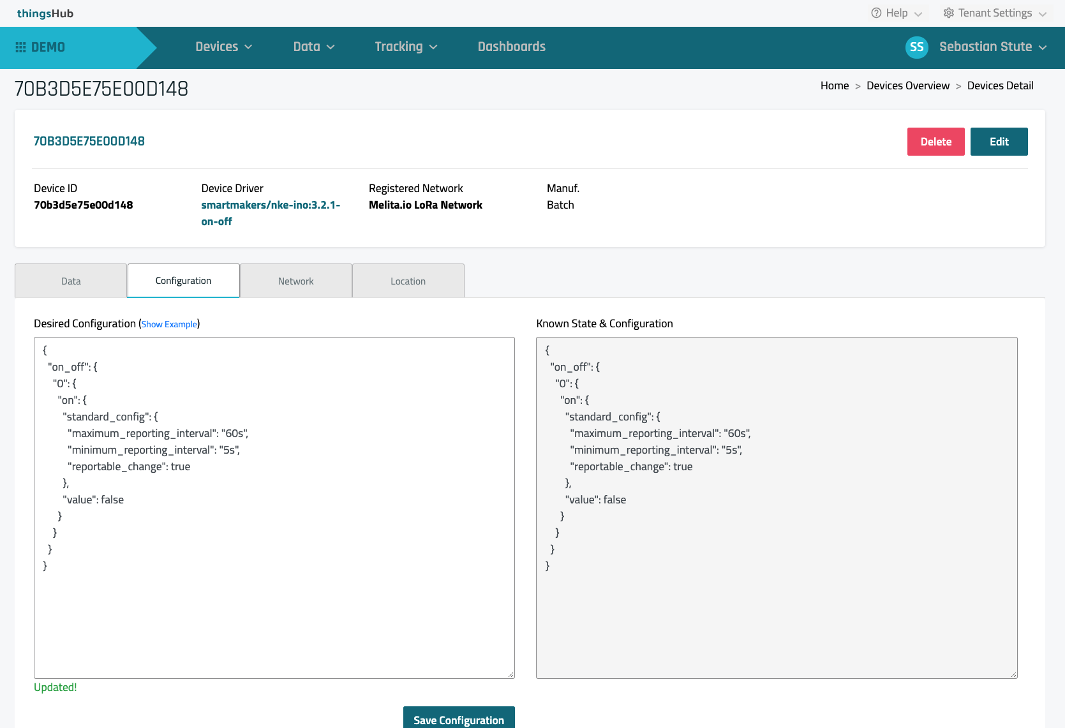1065x728 pixels.
Task: Save Configuration for the device
Action: point(458,719)
